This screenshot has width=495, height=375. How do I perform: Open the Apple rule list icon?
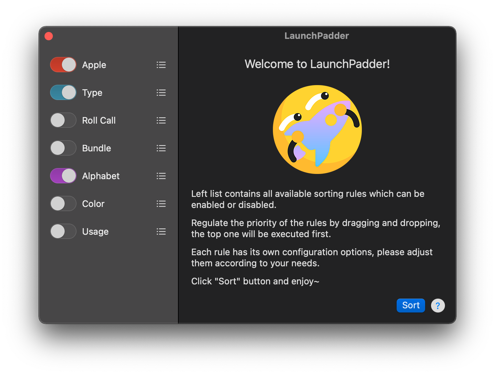point(161,65)
